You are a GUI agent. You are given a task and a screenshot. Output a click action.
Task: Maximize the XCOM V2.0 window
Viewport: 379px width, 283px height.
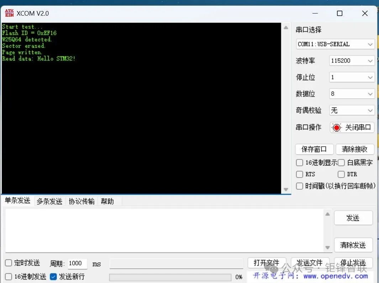339,13
